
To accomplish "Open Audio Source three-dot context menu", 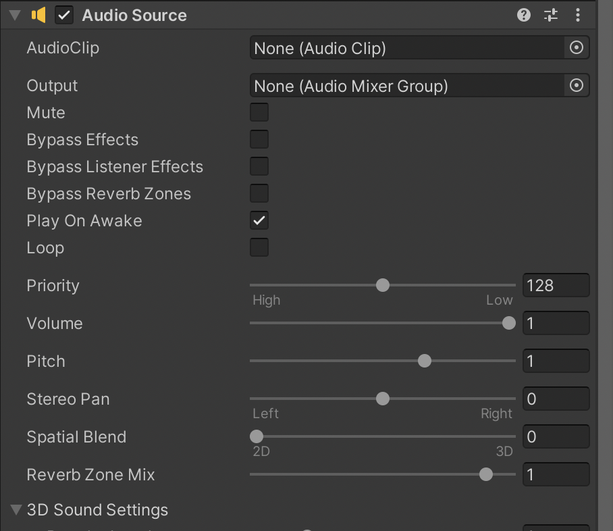I will click(578, 15).
